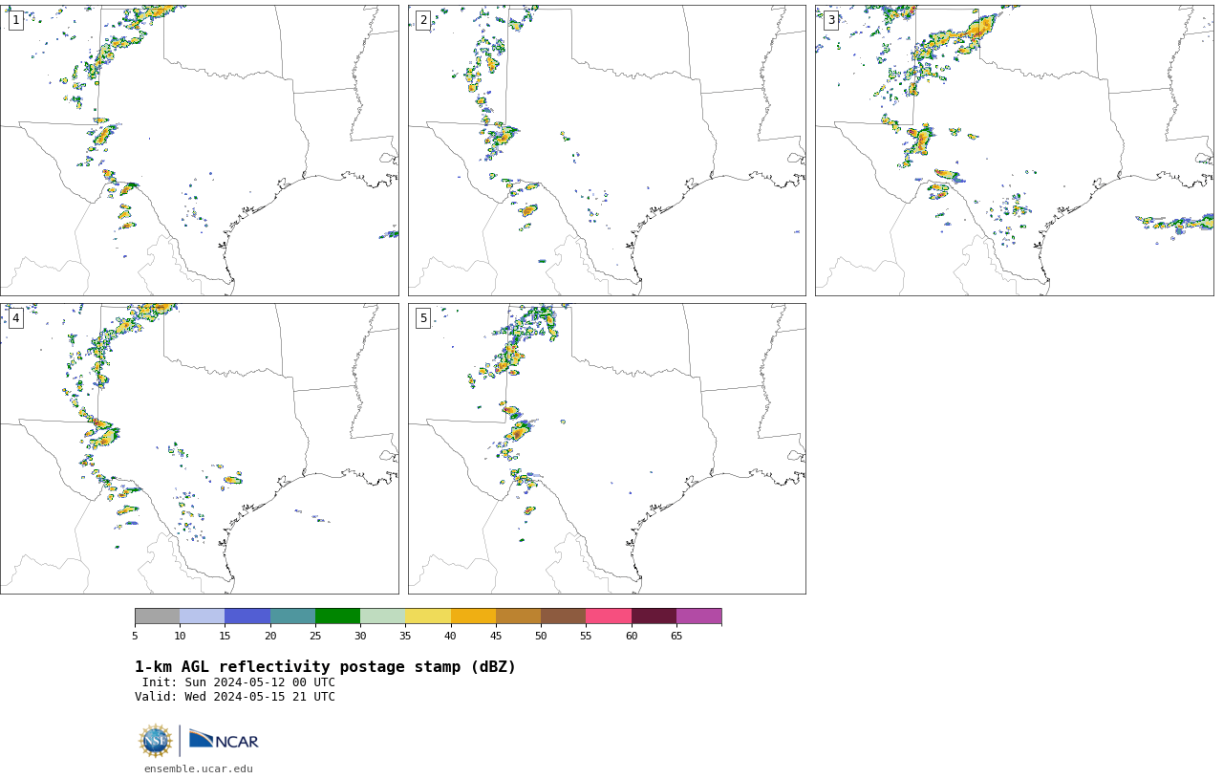Click the 'Init: Sun 2024-05-12 00 UTC' line
The height and width of the screenshot is (779, 1223).
[239, 682]
